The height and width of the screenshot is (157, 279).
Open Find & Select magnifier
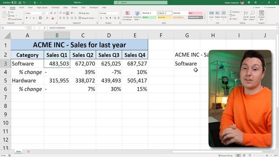pyautogui.click(x=252, y=16)
